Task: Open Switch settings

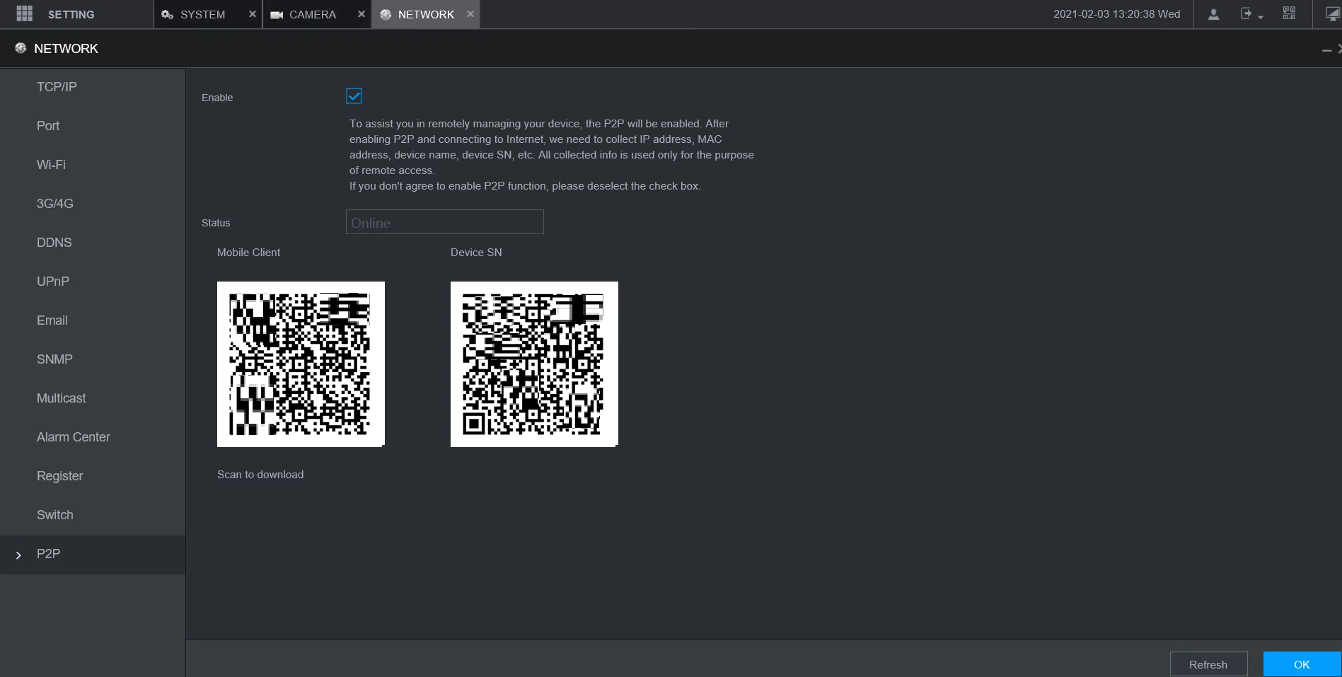Action: point(93,515)
